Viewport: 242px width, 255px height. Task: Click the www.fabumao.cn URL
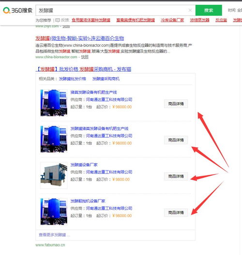click(x=50, y=245)
